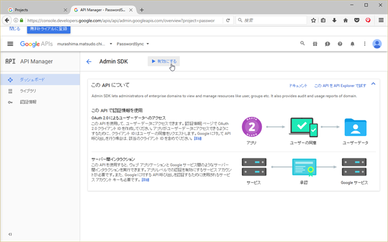388x242 pixels.
Task: Open the three-dot more options menu
Action: [x=364, y=44]
